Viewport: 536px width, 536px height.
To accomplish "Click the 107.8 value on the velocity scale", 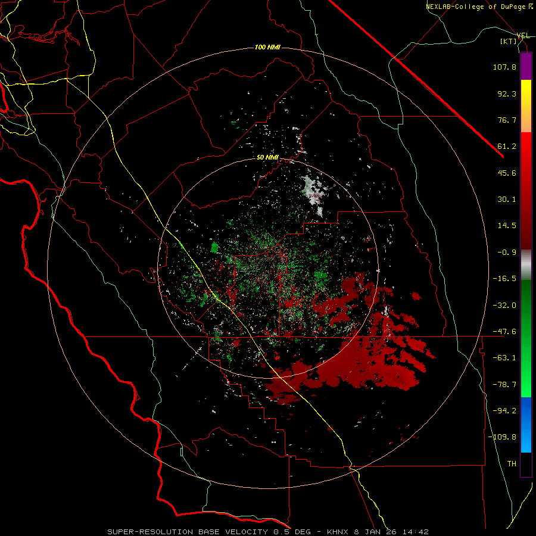I will pyautogui.click(x=504, y=67).
